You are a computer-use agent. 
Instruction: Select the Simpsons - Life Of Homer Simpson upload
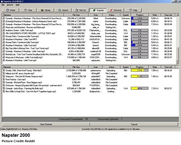[23, 76]
